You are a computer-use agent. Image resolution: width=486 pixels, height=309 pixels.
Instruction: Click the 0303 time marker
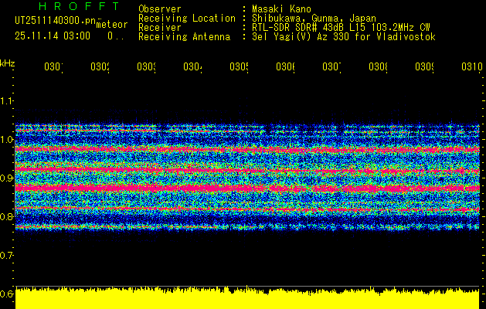coord(146,66)
